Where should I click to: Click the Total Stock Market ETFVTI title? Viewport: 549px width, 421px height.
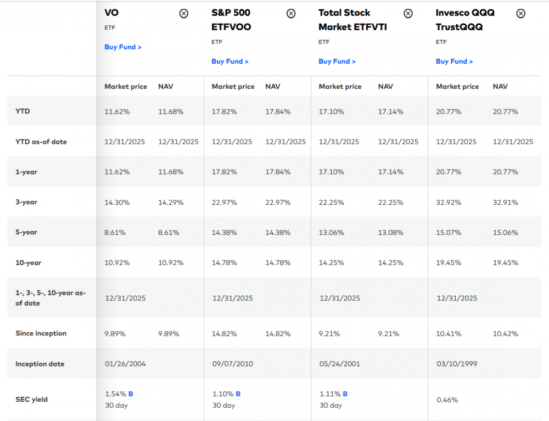point(352,20)
